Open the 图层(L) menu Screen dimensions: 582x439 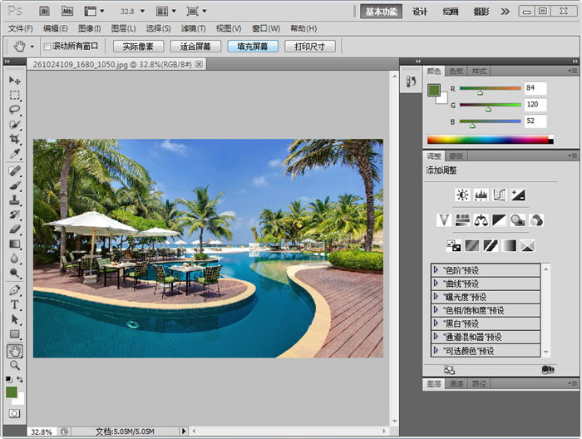[x=123, y=28]
